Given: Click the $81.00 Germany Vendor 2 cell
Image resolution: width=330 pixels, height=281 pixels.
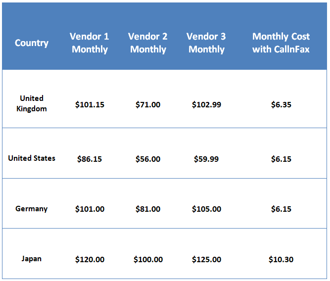Looking at the screenshot, I should click(x=148, y=209).
